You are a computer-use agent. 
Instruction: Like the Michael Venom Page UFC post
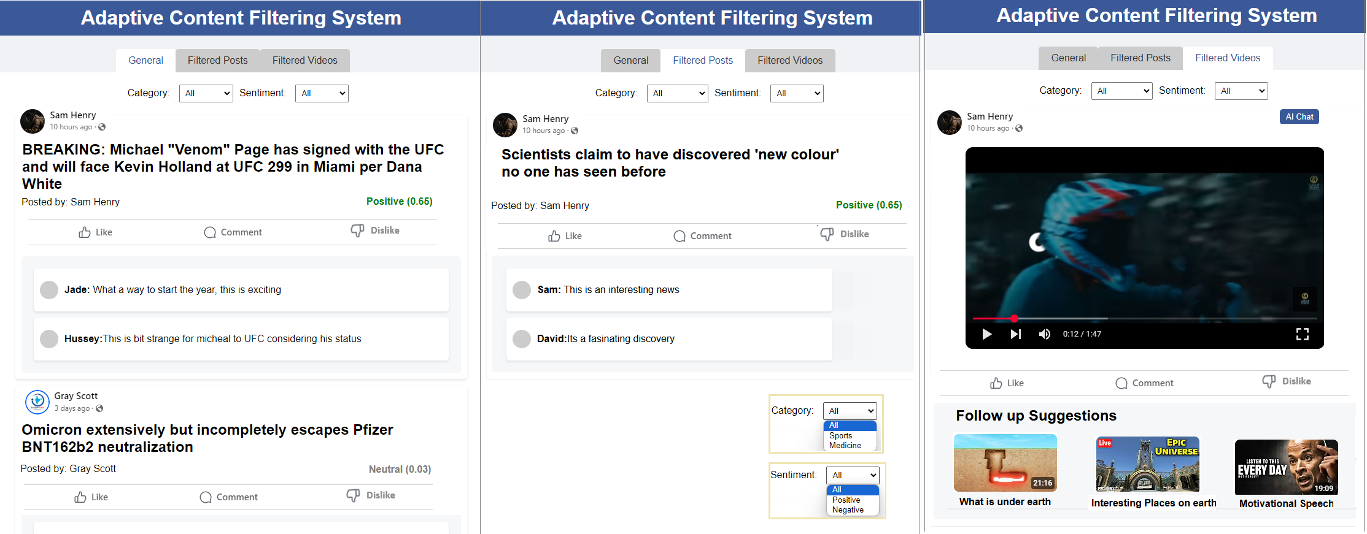(x=95, y=232)
